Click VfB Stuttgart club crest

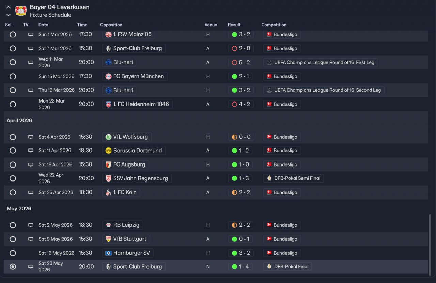point(108,239)
